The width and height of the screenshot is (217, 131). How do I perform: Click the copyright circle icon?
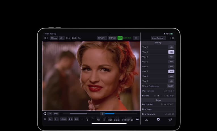[170, 119]
